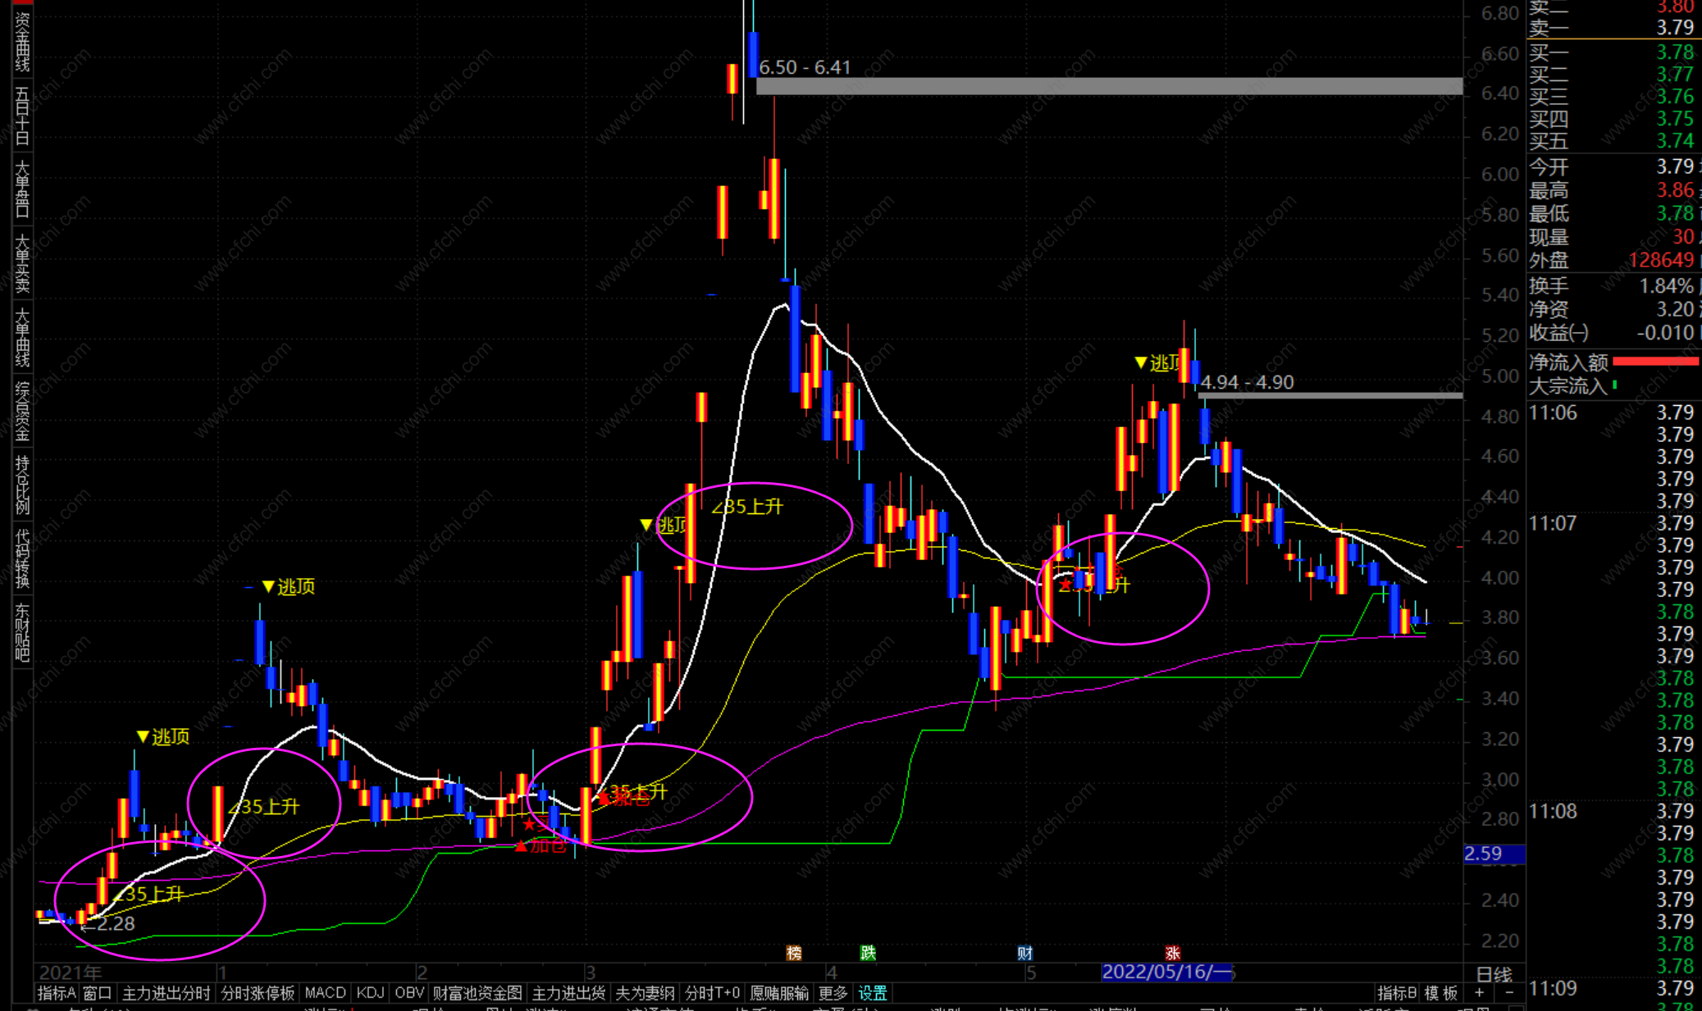Screen dimensions: 1702x1011
Task: Open 东财贴吧 in left sidebar
Action: 22,633
